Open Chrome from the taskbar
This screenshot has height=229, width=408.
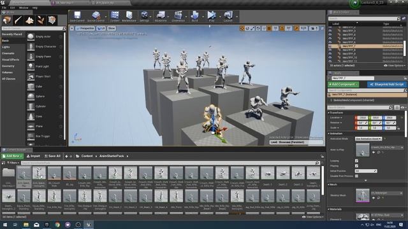(57, 225)
